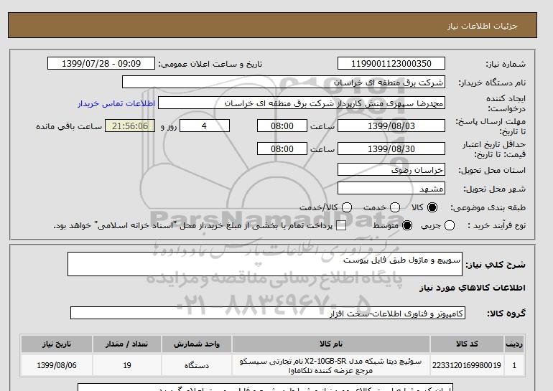
Task: Click the need date cell 1399/08/06
Action: tap(57, 365)
